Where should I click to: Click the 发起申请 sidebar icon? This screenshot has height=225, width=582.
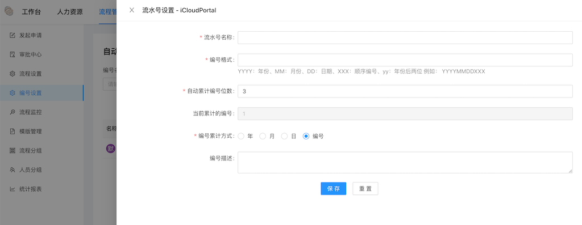(13, 35)
